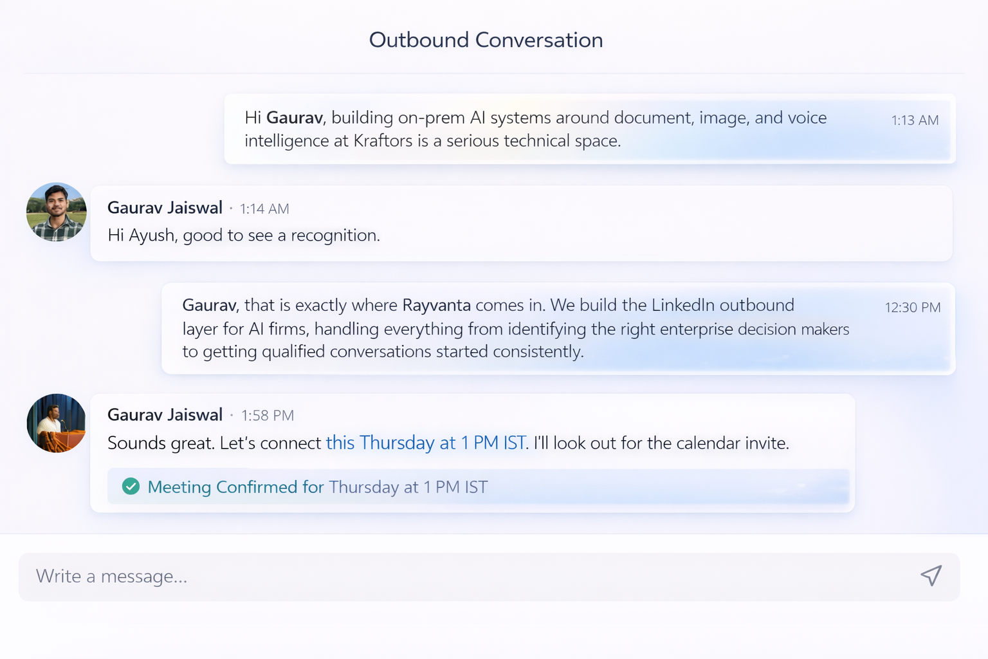The width and height of the screenshot is (988, 659).
Task: Click the Outbound Conversation header title
Action: pyautogui.click(x=486, y=40)
